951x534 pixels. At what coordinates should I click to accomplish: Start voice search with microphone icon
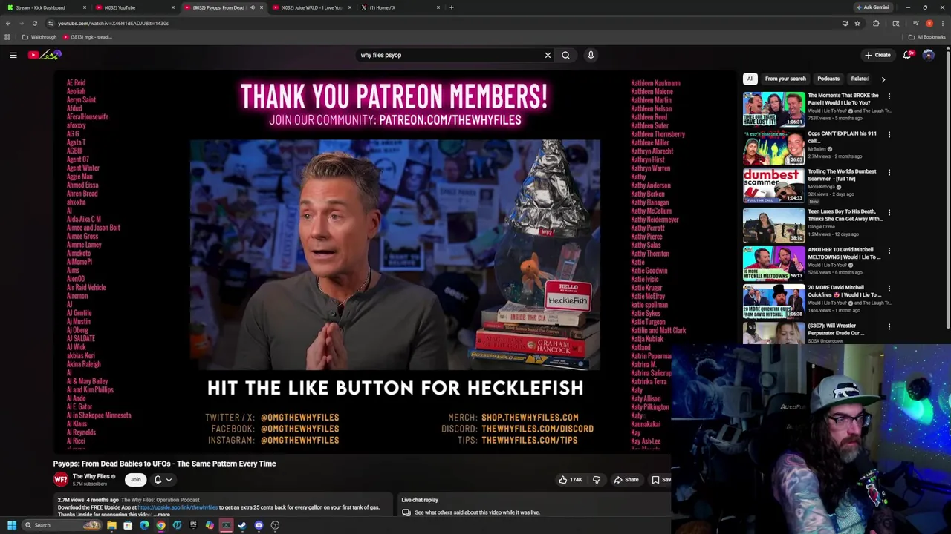click(591, 55)
